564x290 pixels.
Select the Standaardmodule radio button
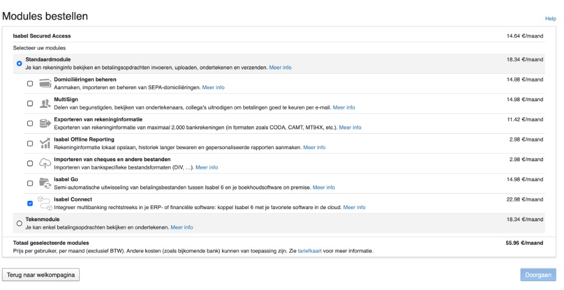19,64
